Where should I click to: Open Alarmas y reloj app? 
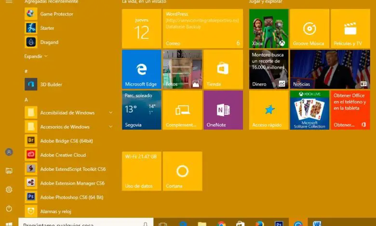pyautogui.click(x=68, y=211)
